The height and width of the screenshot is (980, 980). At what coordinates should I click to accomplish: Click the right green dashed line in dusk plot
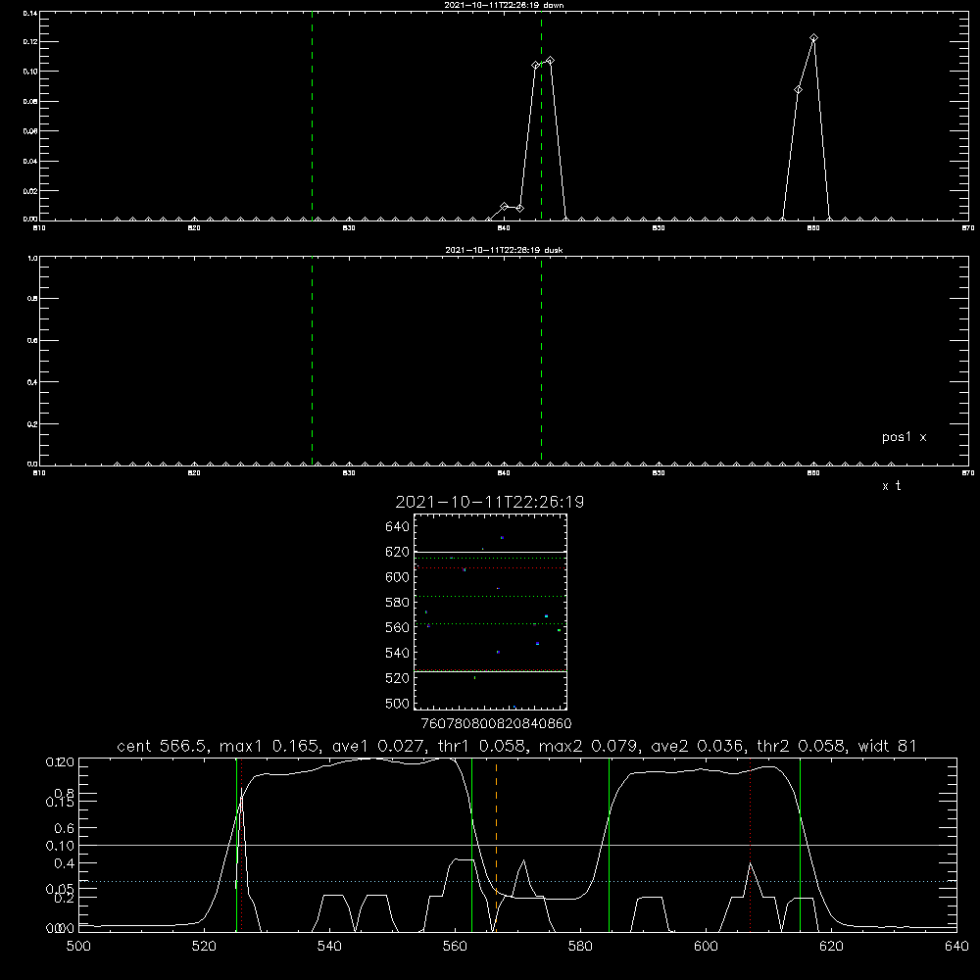pyautogui.click(x=541, y=361)
